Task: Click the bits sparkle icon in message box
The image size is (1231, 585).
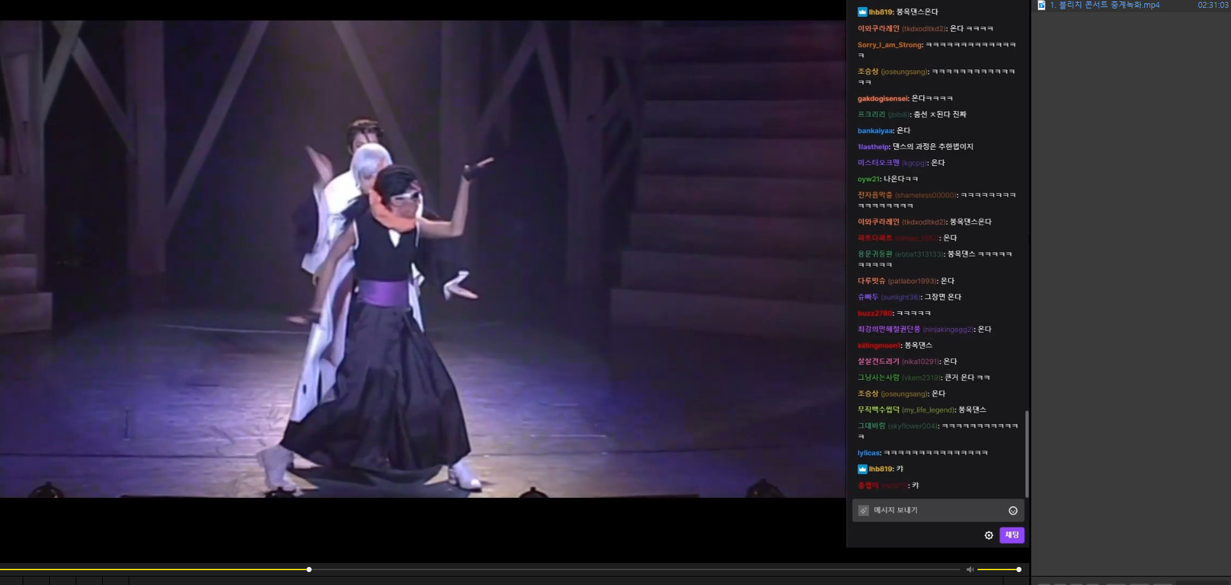Action: pyautogui.click(x=863, y=511)
